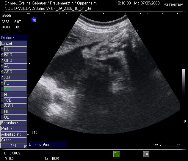Click the cine frame slider next to 127
The height and width of the screenshot is (161, 188).
click(x=170, y=145)
